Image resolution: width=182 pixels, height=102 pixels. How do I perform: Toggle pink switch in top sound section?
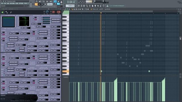click(x=3, y=39)
